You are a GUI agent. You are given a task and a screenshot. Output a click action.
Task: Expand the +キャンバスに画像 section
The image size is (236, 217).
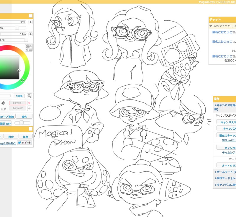pos(225,185)
